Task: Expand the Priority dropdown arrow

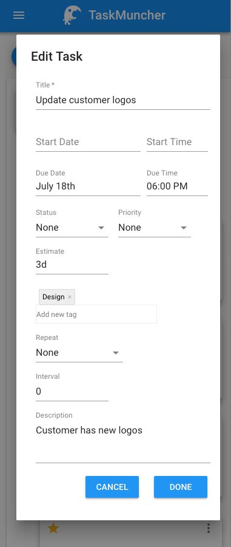Action: pos(184,228)
